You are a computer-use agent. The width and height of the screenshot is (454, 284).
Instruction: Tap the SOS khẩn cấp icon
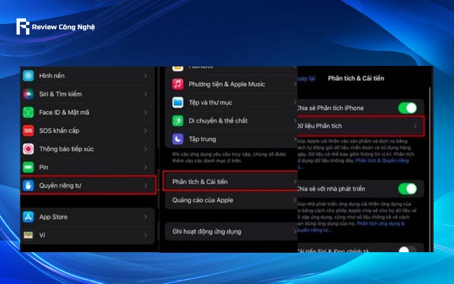(x=28, y=131)
